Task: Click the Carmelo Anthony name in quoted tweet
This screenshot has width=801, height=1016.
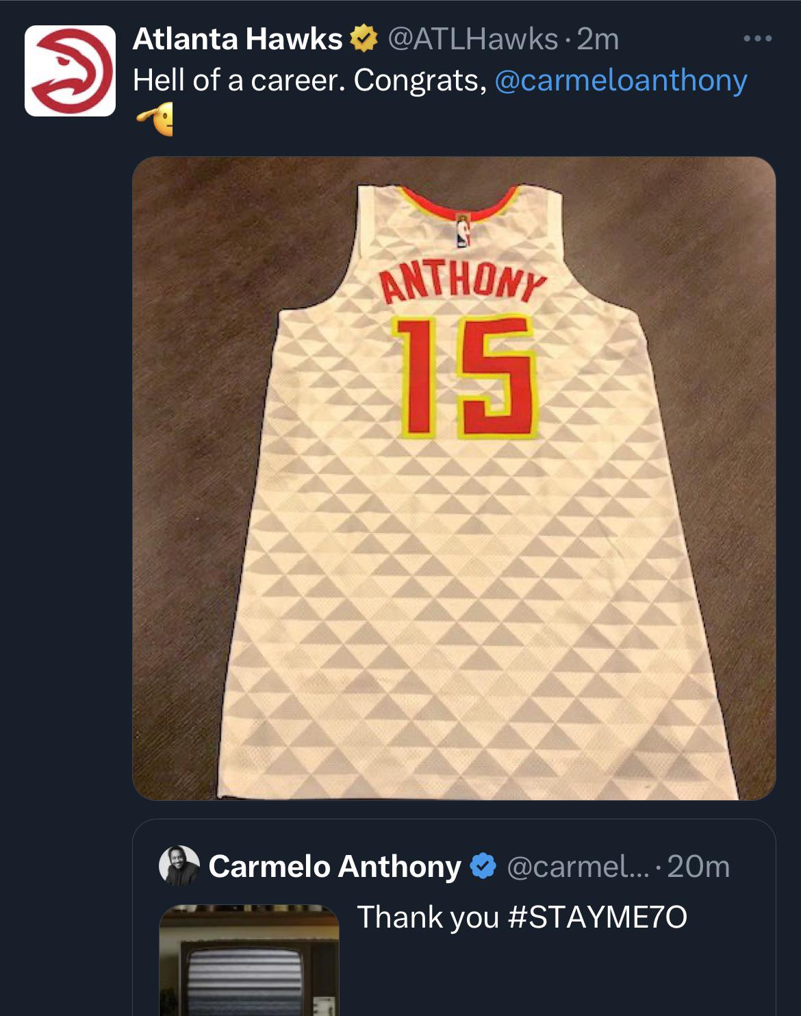Action: [x=334, y=867]
